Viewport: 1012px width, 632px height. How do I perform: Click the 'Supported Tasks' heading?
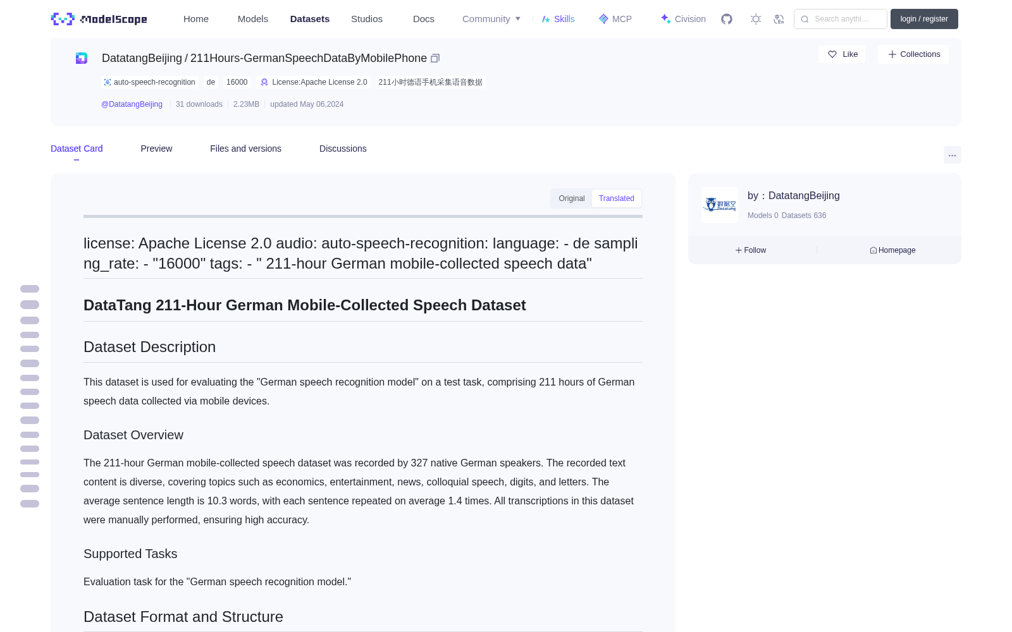130,554
